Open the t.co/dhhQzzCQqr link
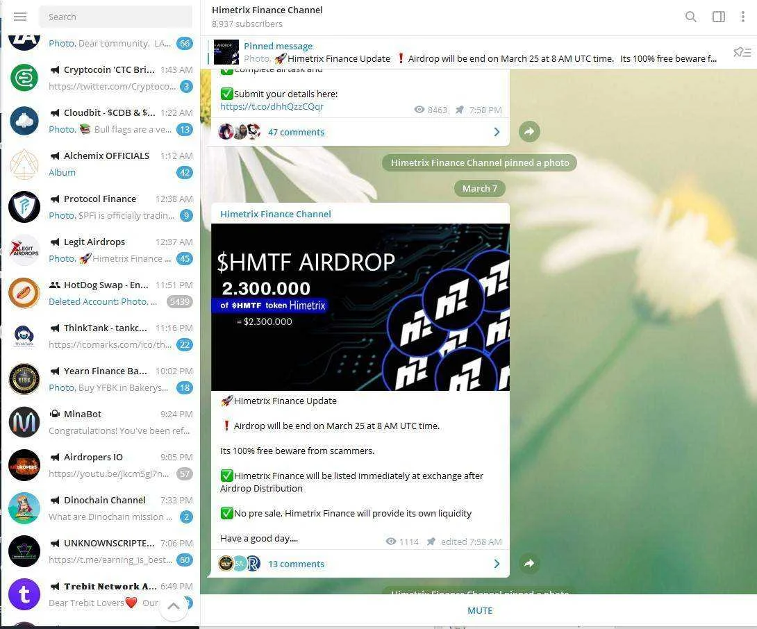Image resolution: width=757 pixels, height=629 pixels. tap(272, 107)
